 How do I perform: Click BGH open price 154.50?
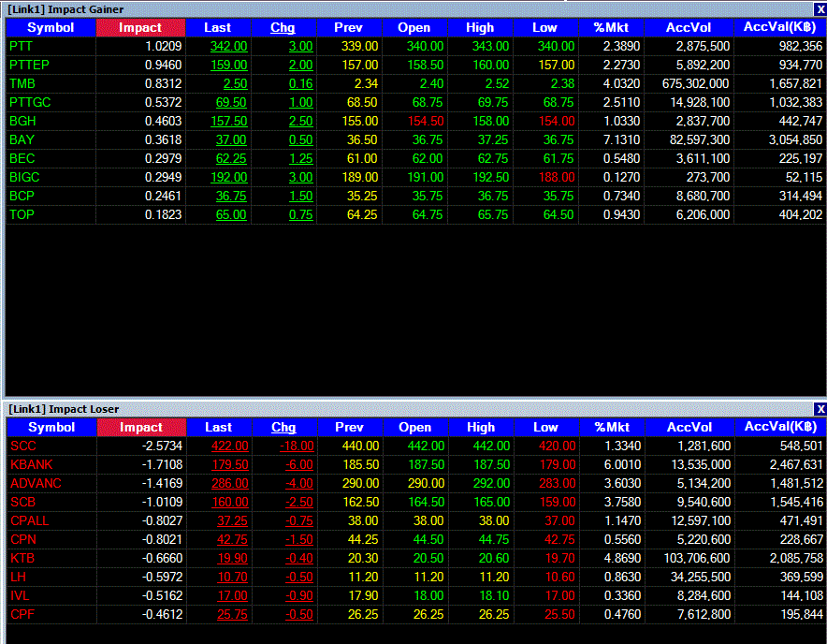point(426,122)
